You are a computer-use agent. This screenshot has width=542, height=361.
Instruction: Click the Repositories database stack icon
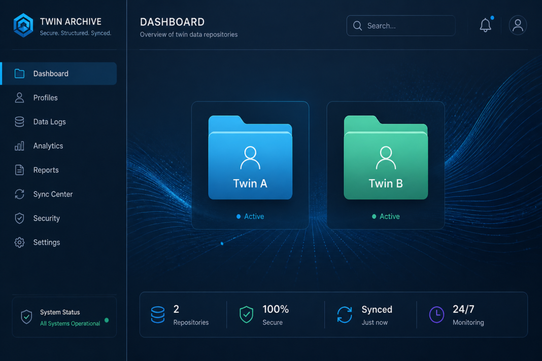(158, 315)
